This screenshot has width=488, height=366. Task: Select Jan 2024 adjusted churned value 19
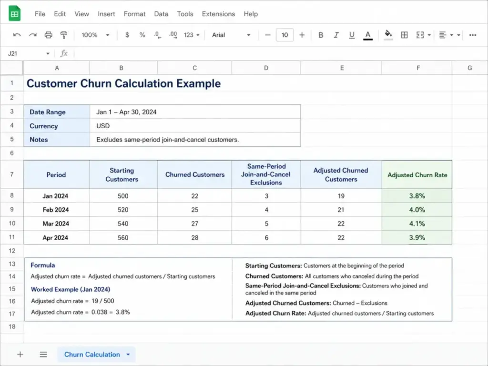point(341,196)
